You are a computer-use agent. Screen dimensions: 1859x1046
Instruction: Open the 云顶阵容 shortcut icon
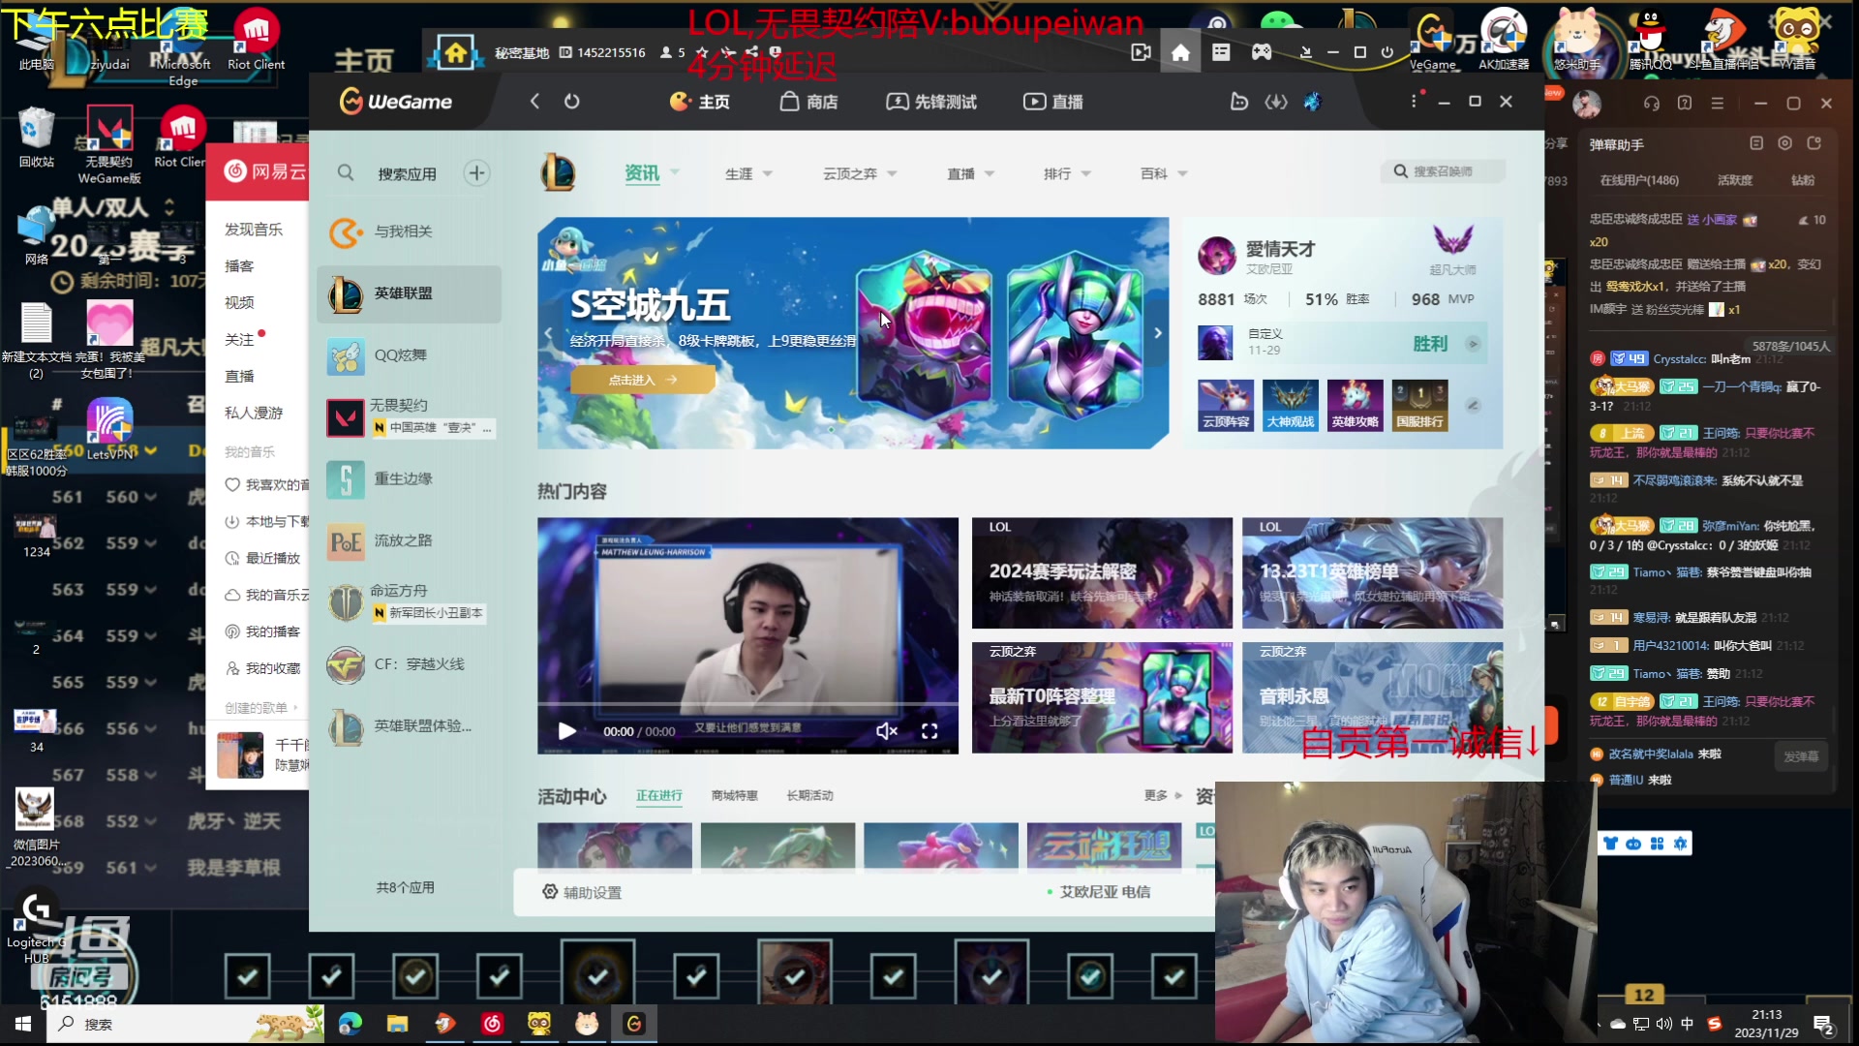tap(1226, 405)
